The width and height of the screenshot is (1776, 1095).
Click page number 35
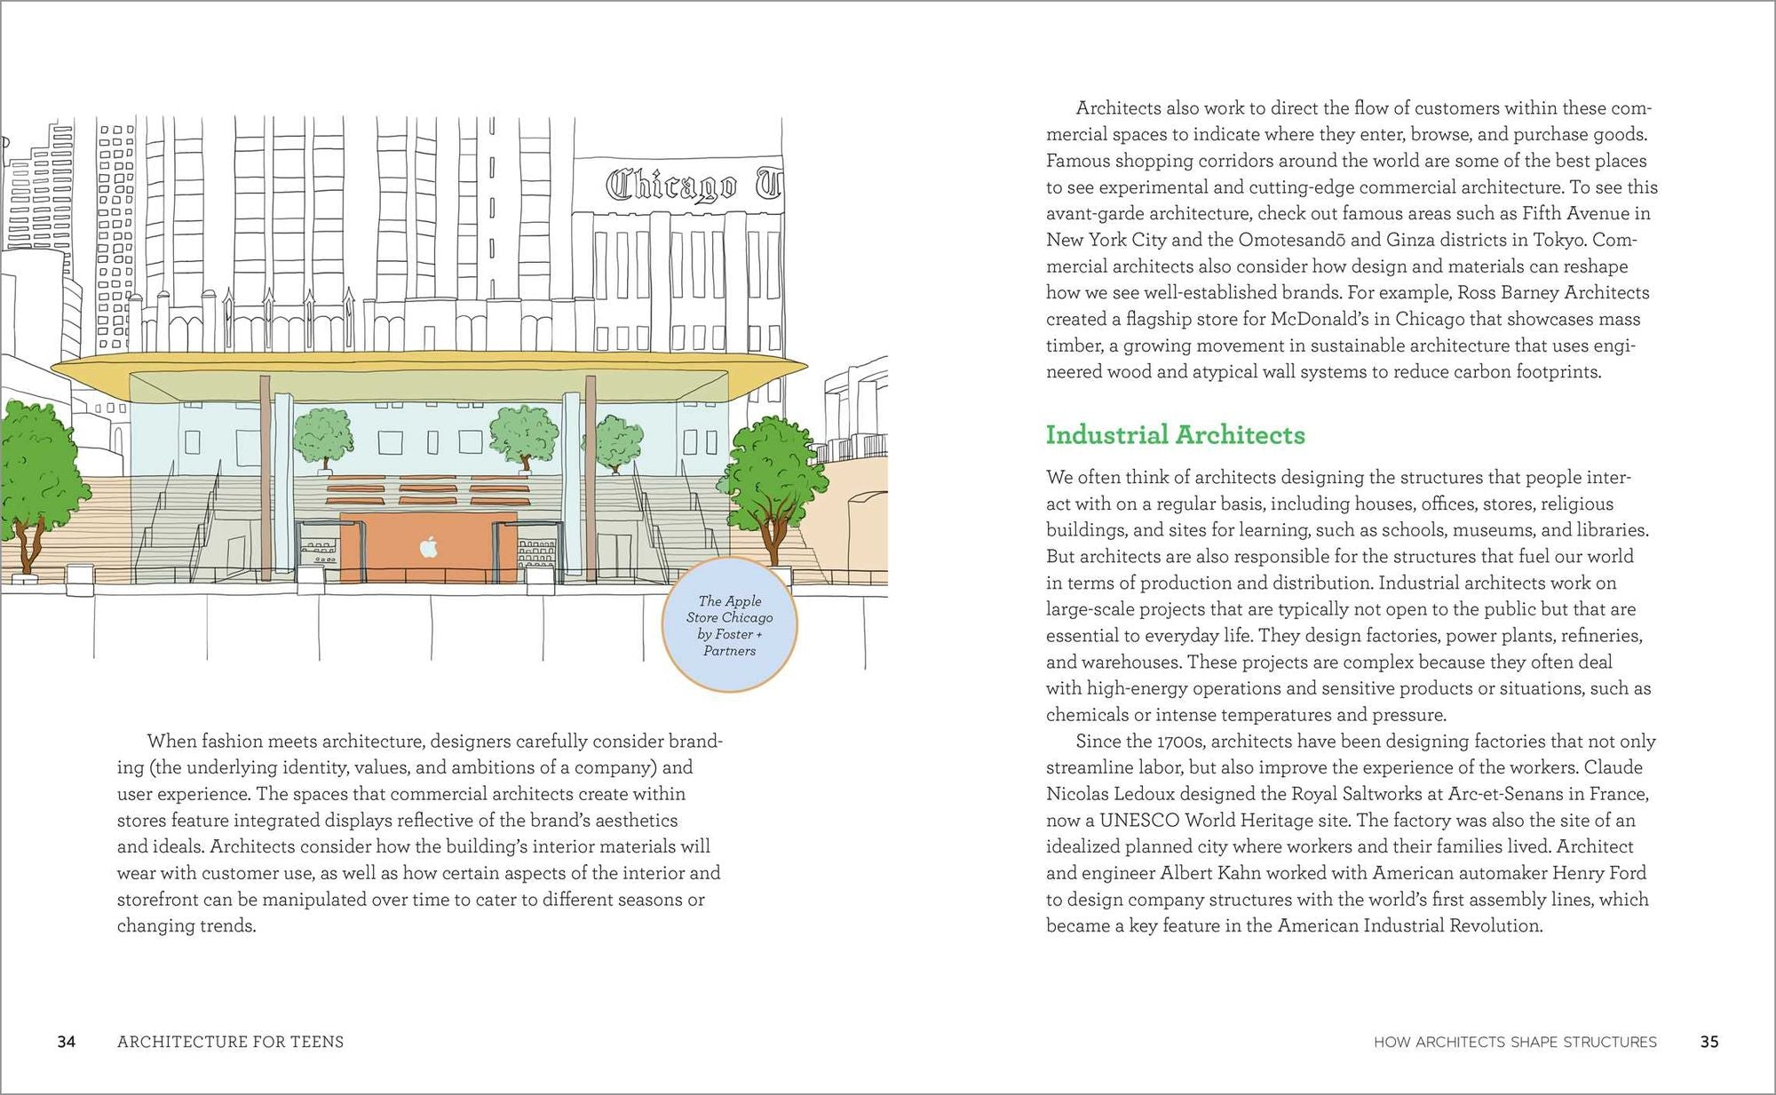click(1709, 1042)
